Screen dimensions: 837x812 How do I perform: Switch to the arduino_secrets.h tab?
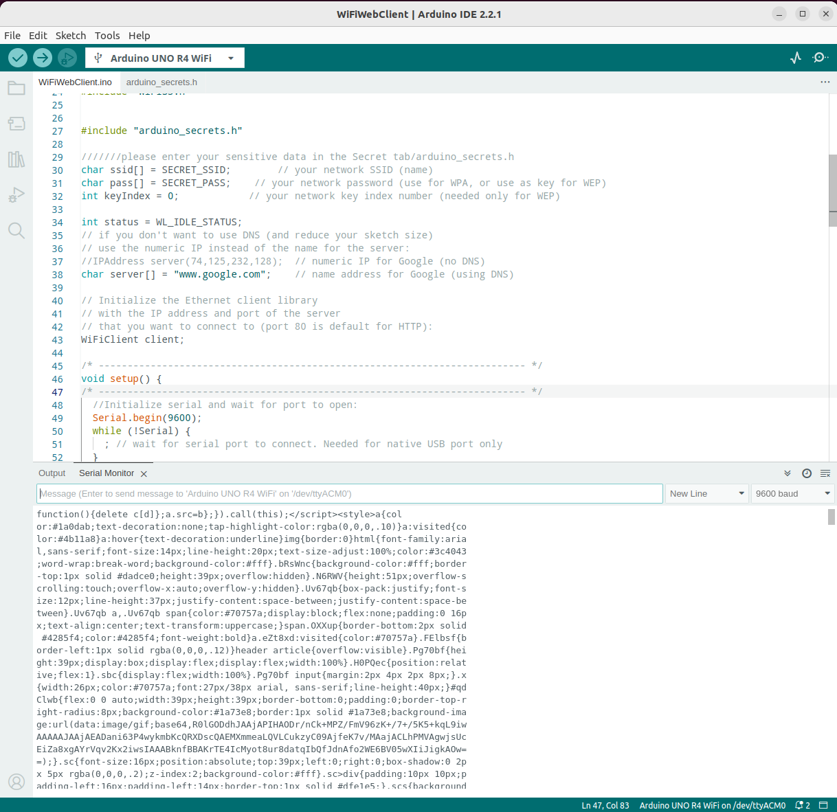coord(161,82)
